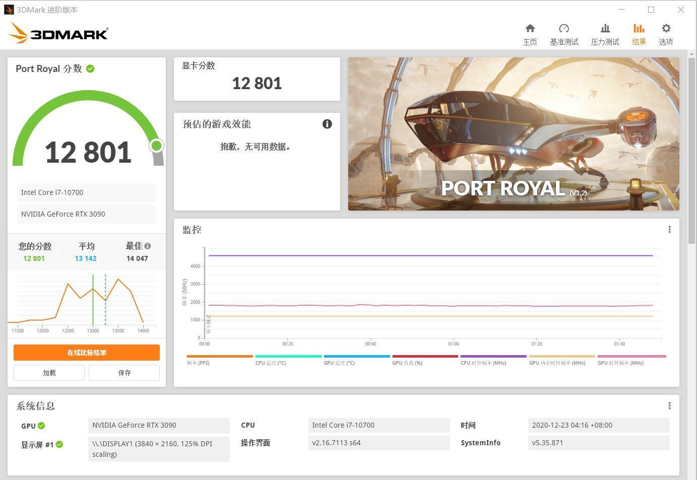
Task: Click green check next to GPU label
Action: tap(41, 426)
